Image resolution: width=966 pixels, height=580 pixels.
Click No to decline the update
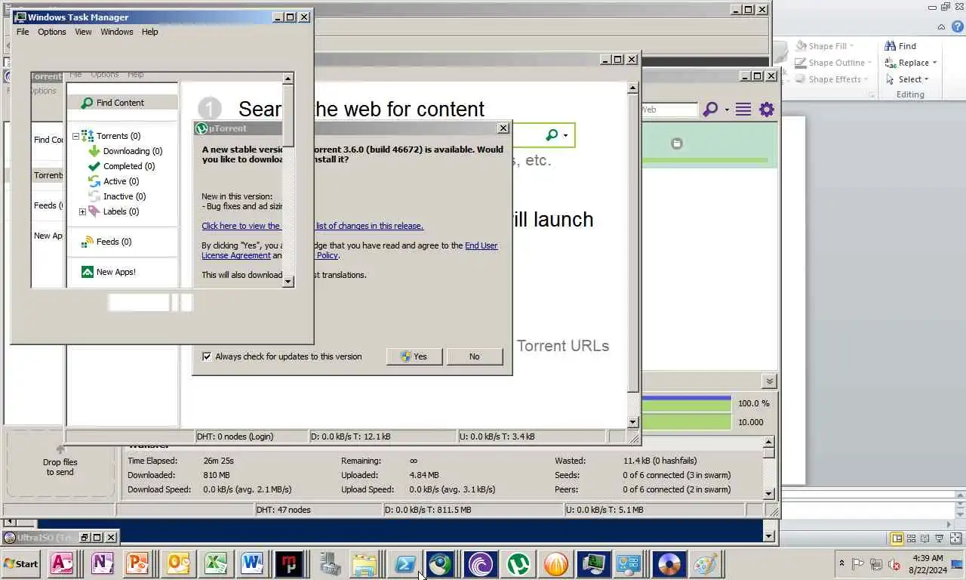475,356
